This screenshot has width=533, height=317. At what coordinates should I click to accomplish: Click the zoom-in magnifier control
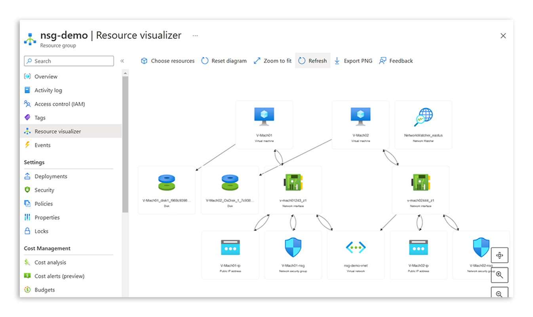499,275
